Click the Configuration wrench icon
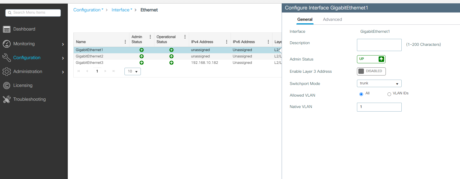Image resolution: width=460 pixels, height=179 pixels. [7, 58]
